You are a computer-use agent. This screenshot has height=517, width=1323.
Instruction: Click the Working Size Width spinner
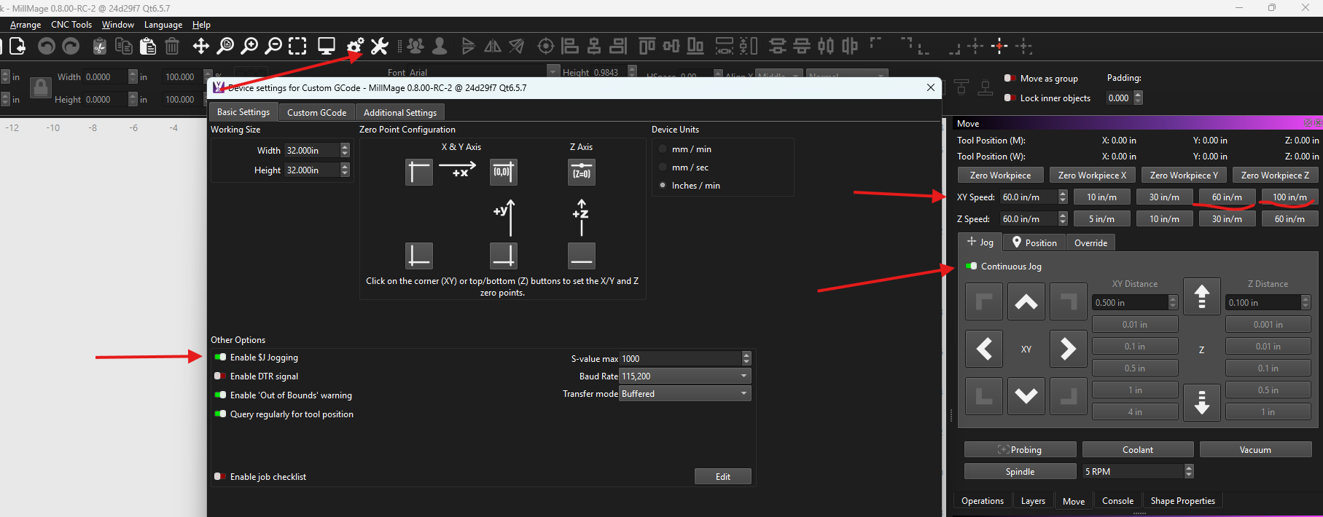click(x=345, y=150)
